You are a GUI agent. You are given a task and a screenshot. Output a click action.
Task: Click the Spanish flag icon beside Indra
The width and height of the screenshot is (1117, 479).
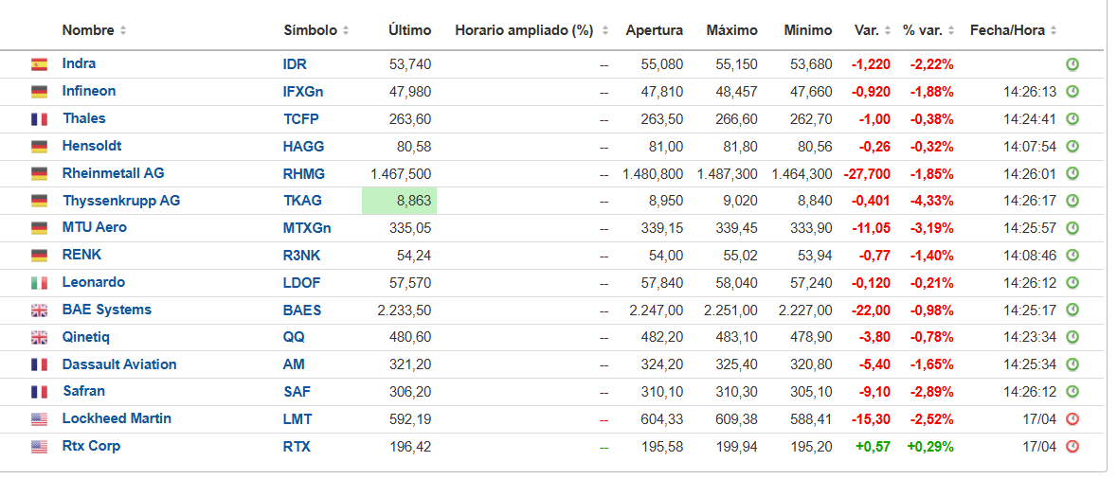[39, 64]
